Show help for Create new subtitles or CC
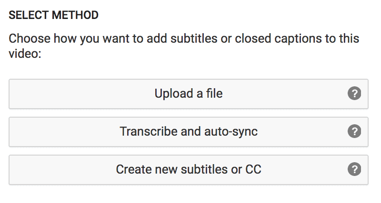The image size is (381, 203). [354, 169]
